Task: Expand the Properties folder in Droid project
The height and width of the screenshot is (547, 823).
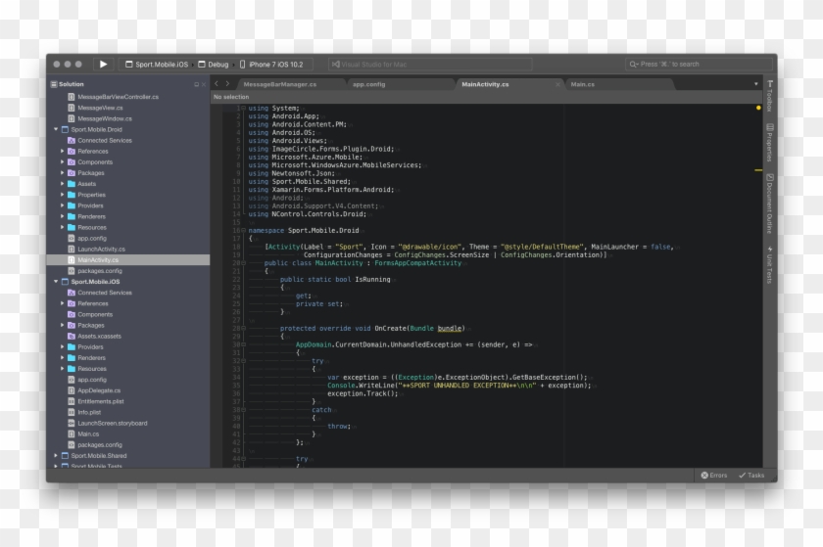Action: click(x=63, y=195)
